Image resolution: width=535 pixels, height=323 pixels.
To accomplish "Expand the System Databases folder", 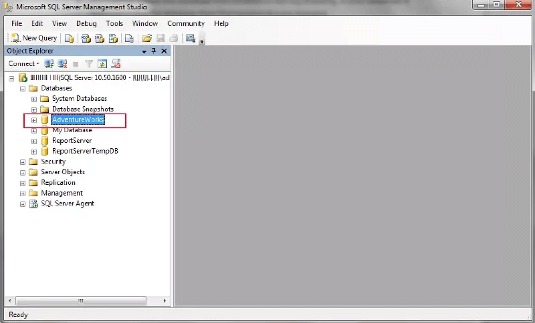I will point(34,99).
